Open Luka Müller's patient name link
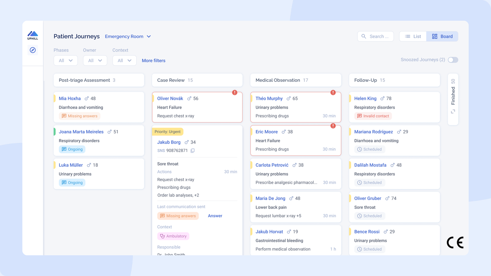This screenshot has height=276, width=491. [x=71, y=165]
